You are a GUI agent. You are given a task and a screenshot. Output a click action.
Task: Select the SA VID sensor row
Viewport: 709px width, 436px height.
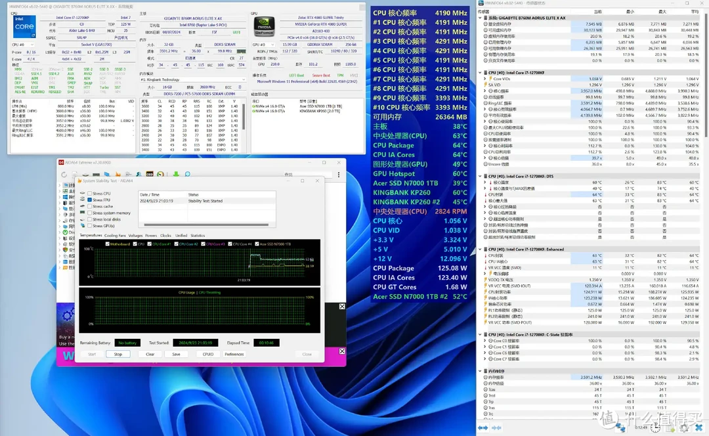click(591, 85)
